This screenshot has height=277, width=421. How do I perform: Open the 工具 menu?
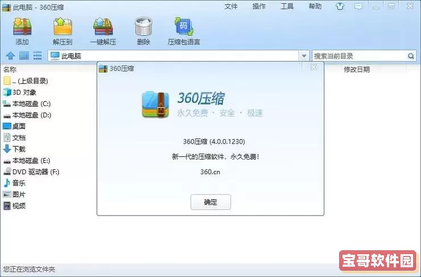tap(287, 6)
